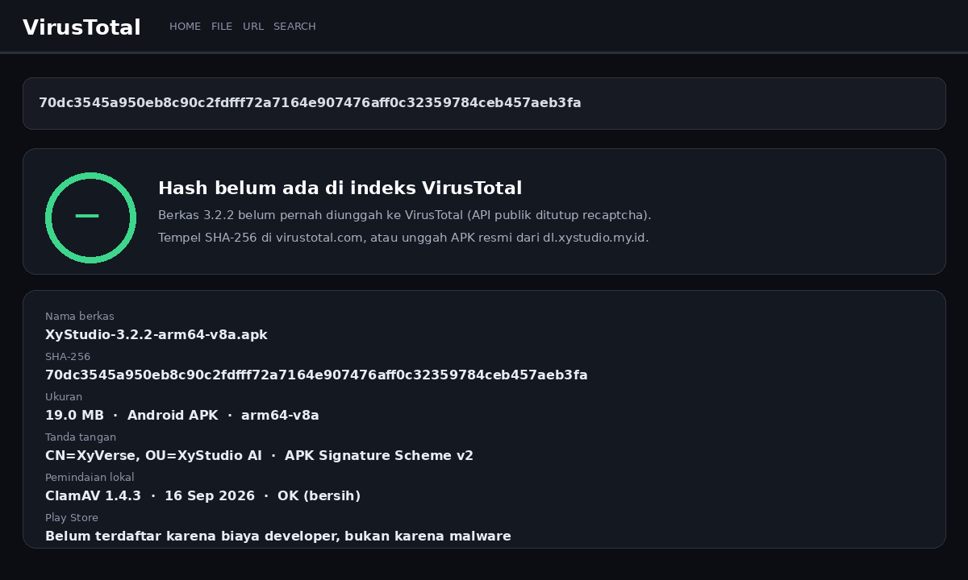Select file name XyStudio-3.2.2-arm64-v8a.apk
Viewport: 968px width, 580px height.
(156, 335)
